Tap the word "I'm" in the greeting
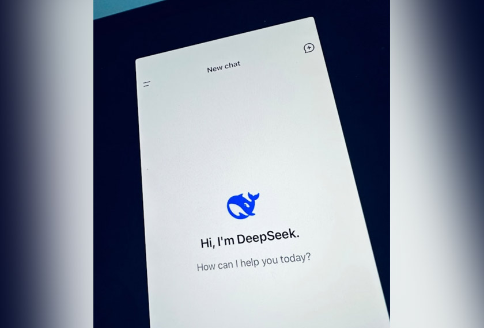The image size is (484, 328). [x=226, y=242]
